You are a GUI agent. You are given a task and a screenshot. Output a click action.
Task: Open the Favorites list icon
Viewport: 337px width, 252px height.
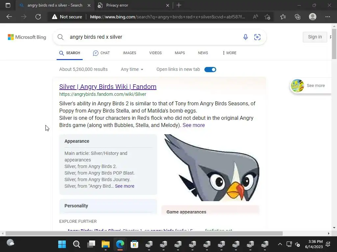click(283, 17)
